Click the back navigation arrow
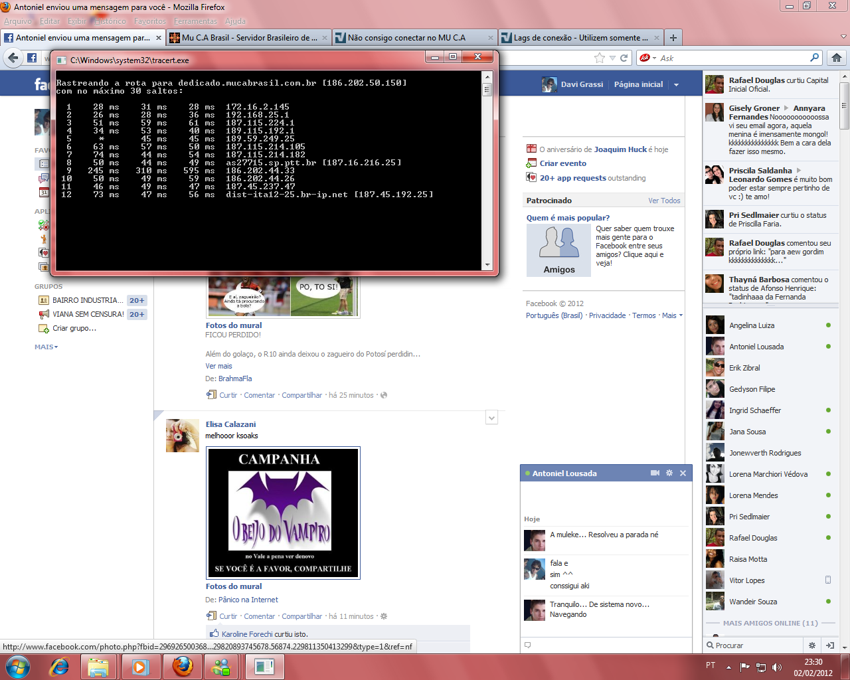This screenshot has width=850, height=680. (13, 58)
